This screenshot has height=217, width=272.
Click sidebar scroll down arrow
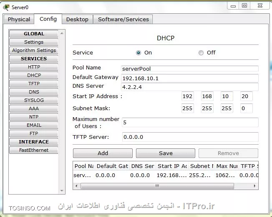tap(62, 191)
